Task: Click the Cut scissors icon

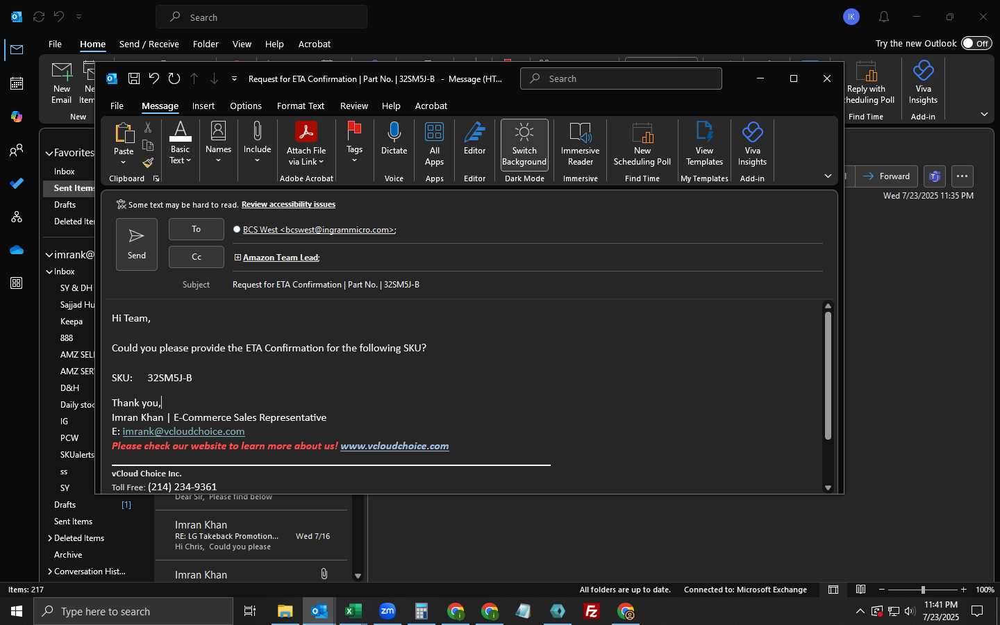Action: point(148,128)
